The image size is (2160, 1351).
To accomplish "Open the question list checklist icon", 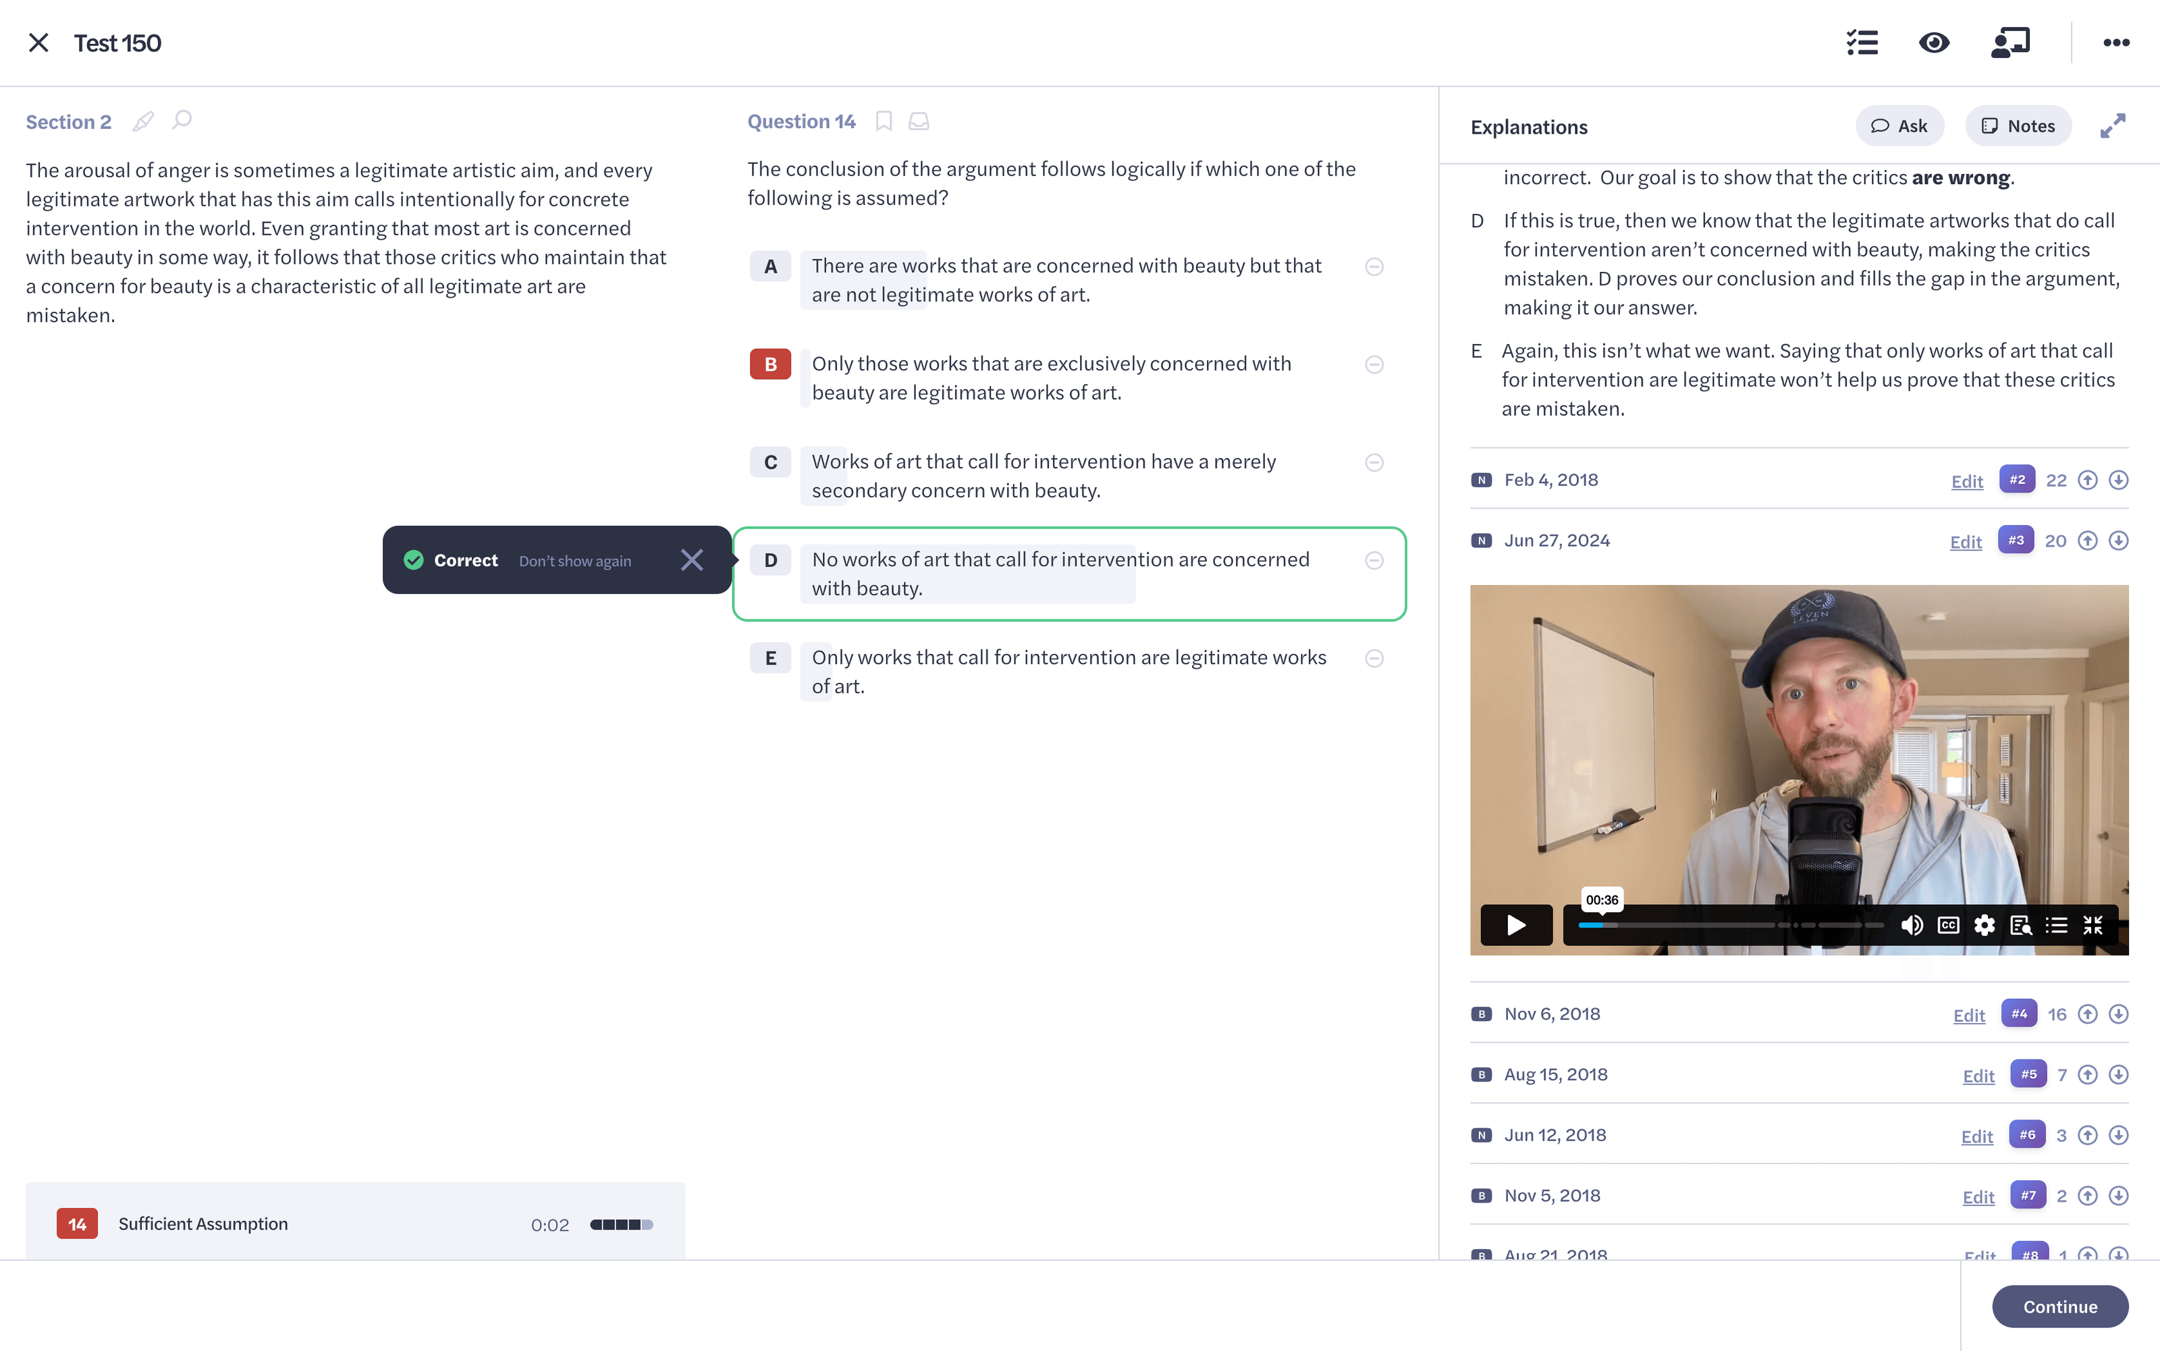I will [1862, 43].
